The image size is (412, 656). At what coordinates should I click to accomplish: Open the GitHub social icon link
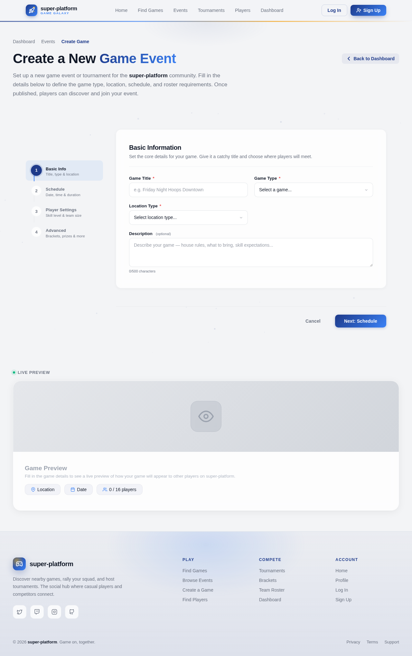(72, 612)
